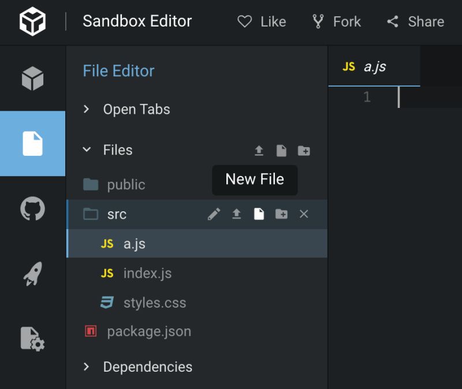
Task: Share the sandbox
Action: click(x=415, y=22)
